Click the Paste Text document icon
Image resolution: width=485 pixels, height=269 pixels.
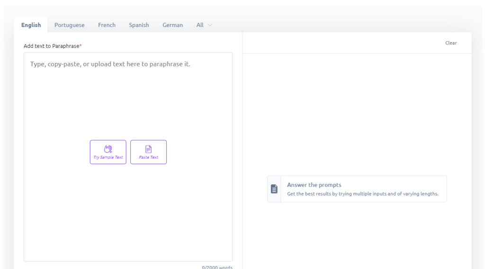(148, 149)
